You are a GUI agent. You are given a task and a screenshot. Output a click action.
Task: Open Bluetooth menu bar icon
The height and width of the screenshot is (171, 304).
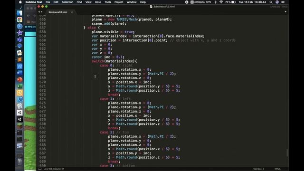(215, 2)
